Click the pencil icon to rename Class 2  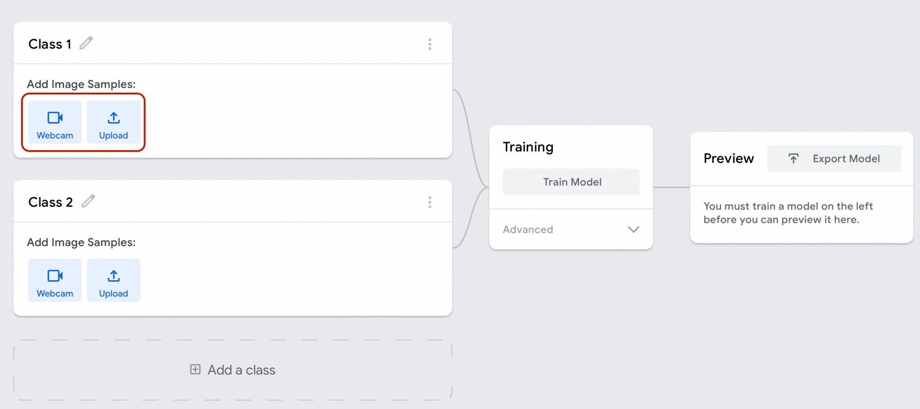88,201
